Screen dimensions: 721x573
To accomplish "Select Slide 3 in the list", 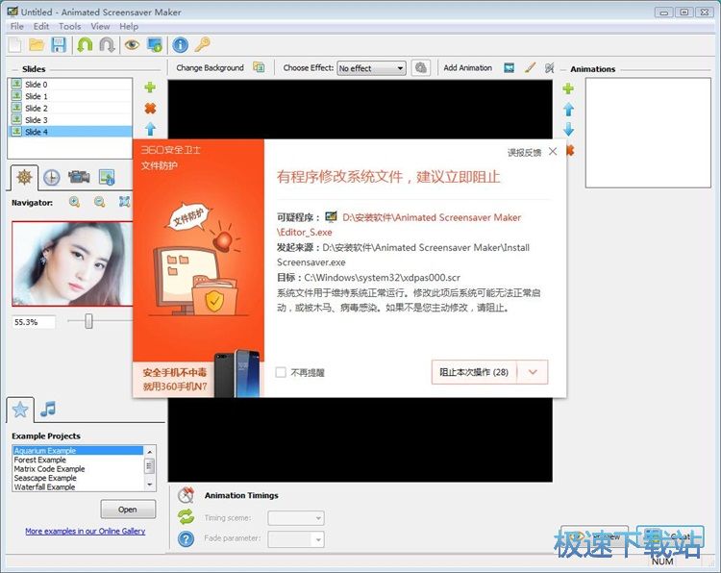I will coord(70,119).
